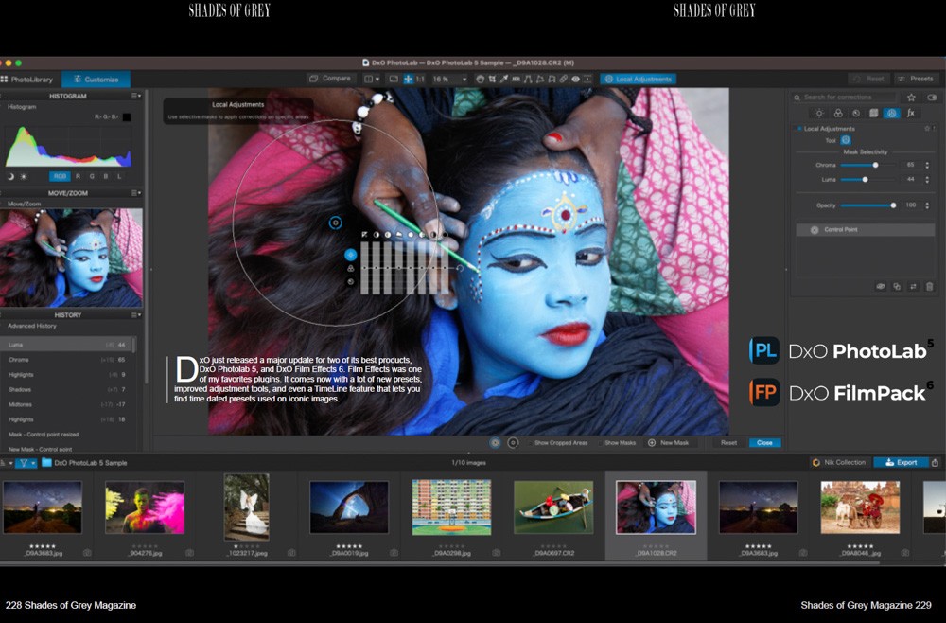
Task: Open the Color corrections palette icon
Action: click(x=838, y=113)
